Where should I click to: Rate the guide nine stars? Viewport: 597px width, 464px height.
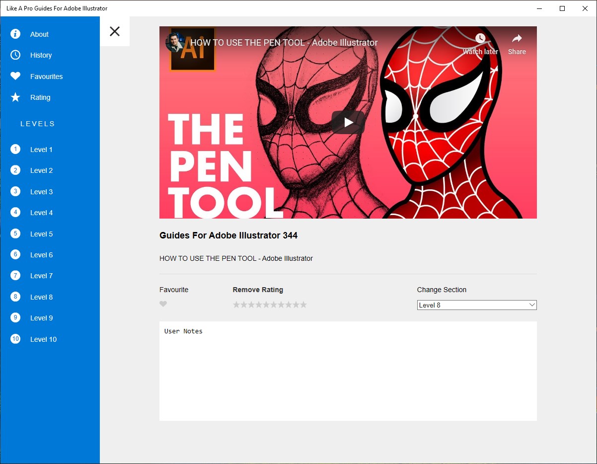click(x=296, y=305)
